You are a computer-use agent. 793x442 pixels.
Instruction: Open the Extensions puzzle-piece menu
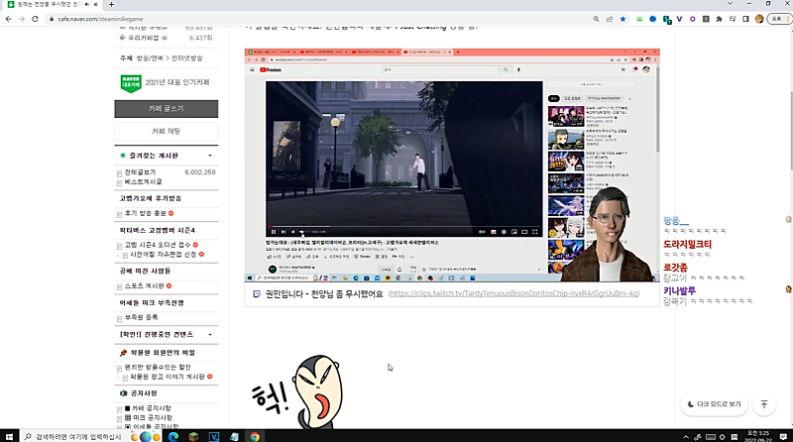point(719,19)
